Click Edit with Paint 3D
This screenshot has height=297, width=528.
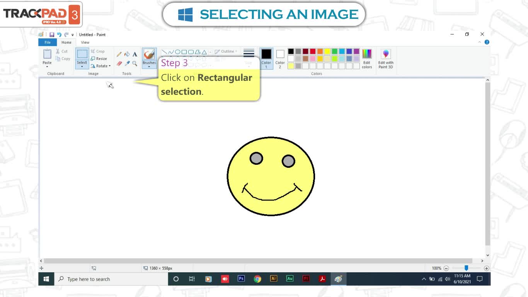coord(386,59)
